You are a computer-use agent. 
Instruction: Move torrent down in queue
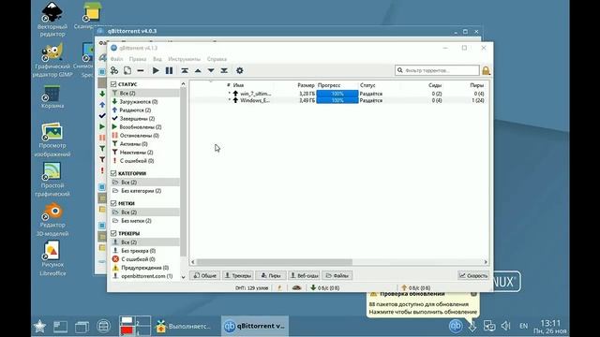(x=211, y=70)
